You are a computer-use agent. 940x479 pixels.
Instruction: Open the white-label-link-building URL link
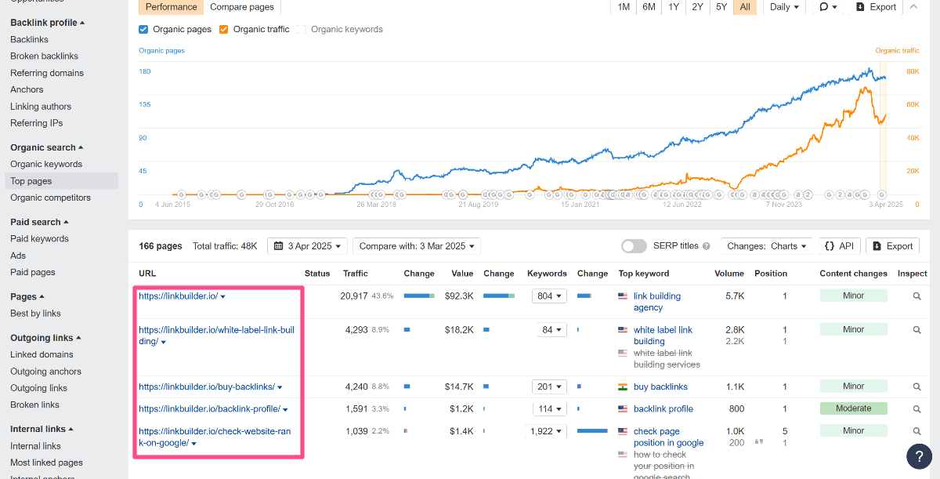coord(216,336)
